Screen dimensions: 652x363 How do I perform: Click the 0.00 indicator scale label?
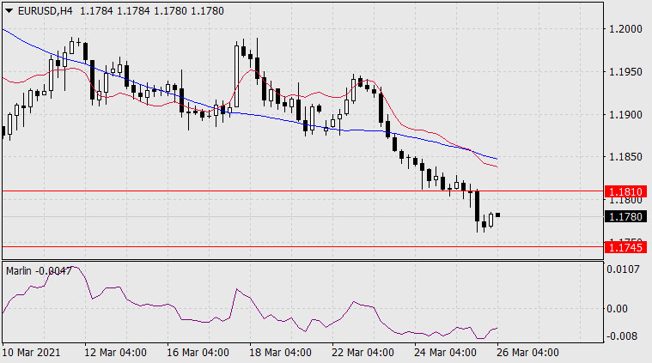click(x=617, y=309)
